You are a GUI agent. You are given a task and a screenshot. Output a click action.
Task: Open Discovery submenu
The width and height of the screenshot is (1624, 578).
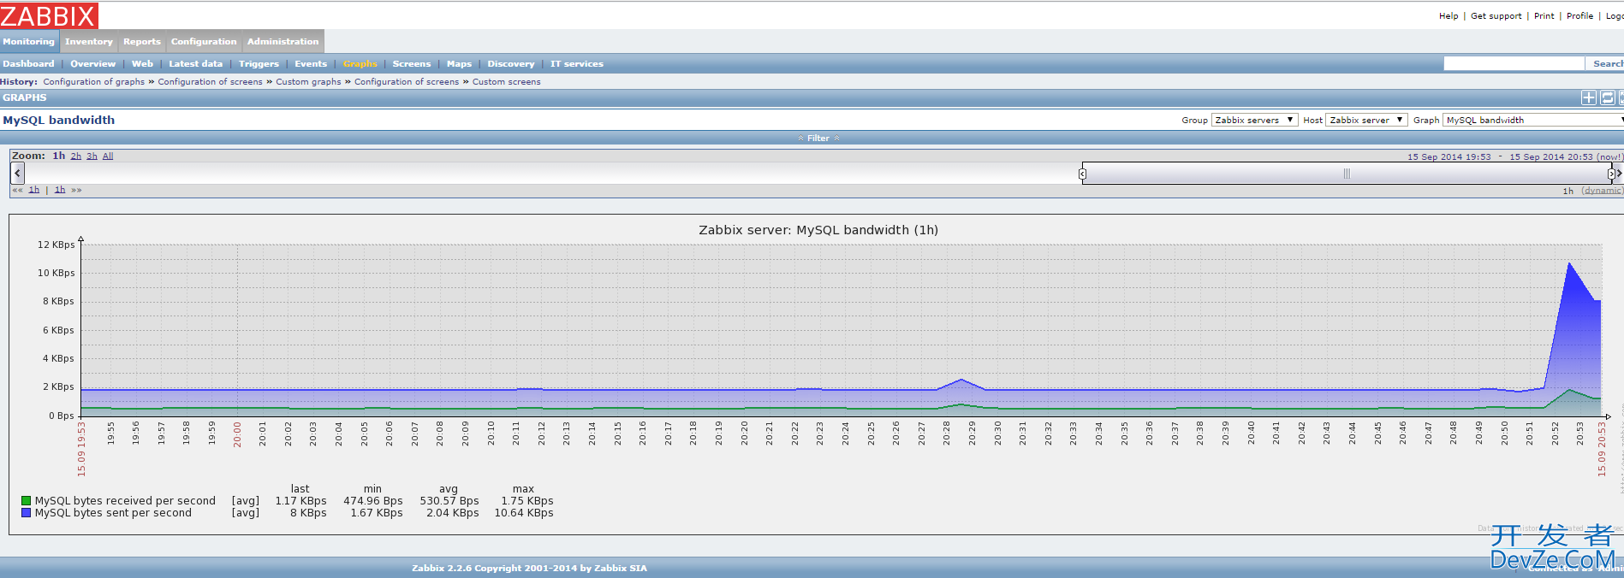[511, 63]
